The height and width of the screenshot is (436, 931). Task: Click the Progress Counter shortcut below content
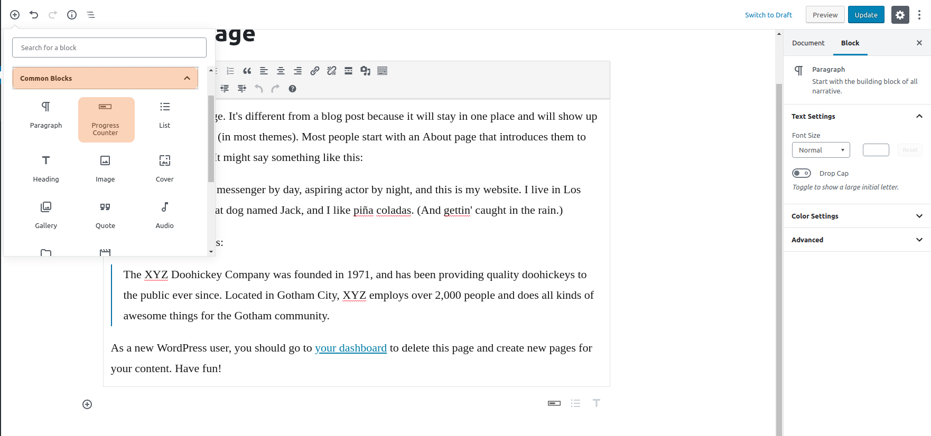(x=554, y=403)
